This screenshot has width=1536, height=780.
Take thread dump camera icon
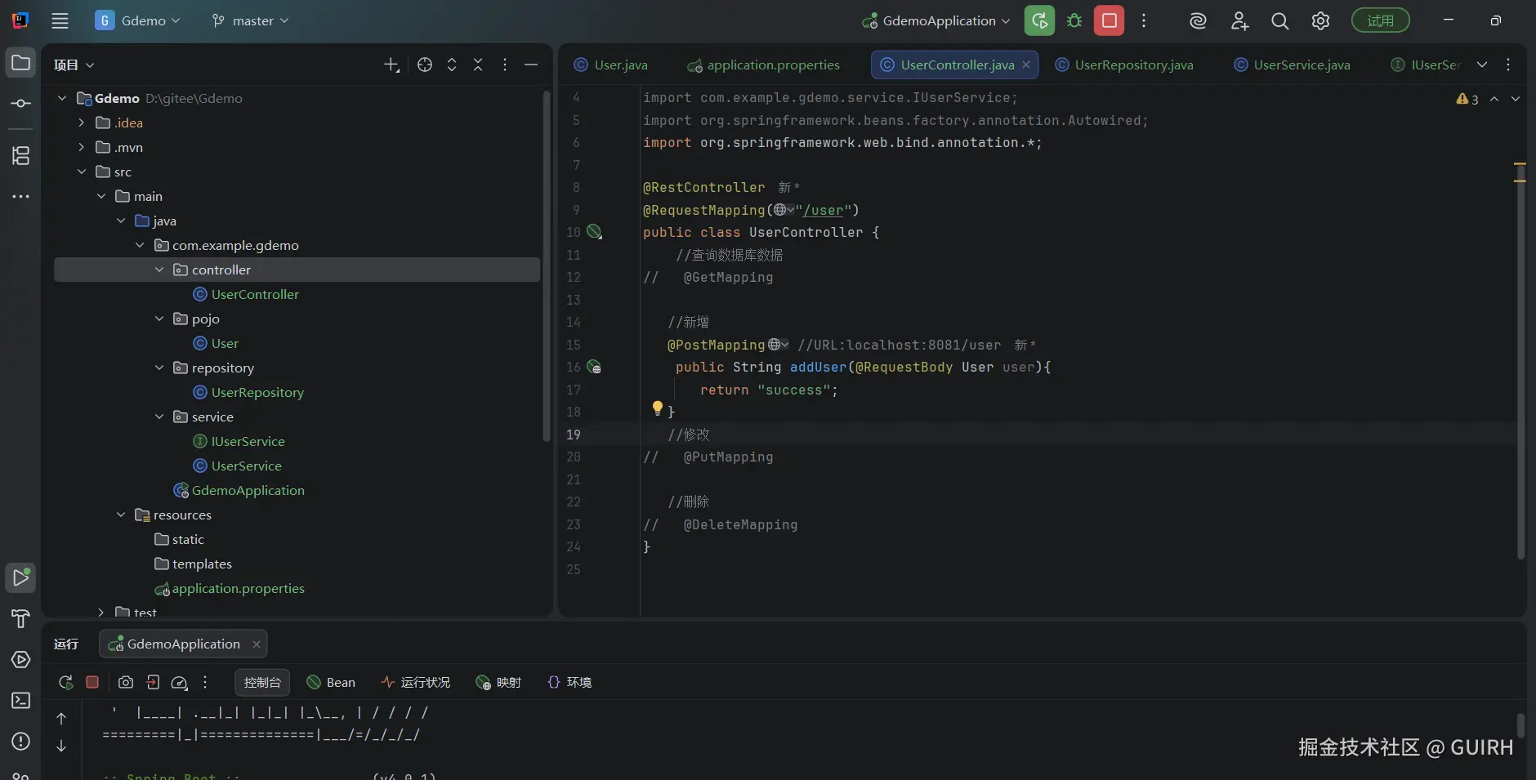126,682
